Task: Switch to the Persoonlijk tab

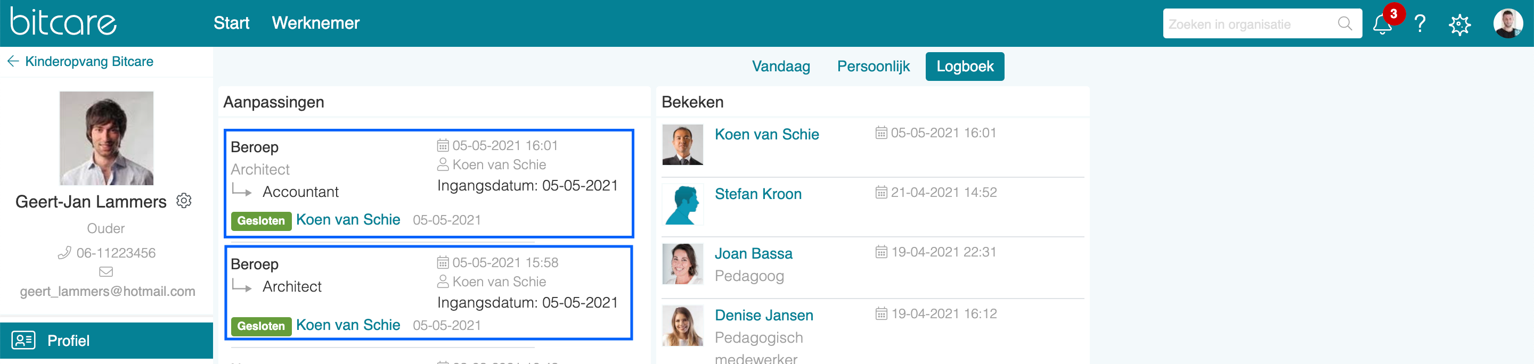Action: point(873,66)
